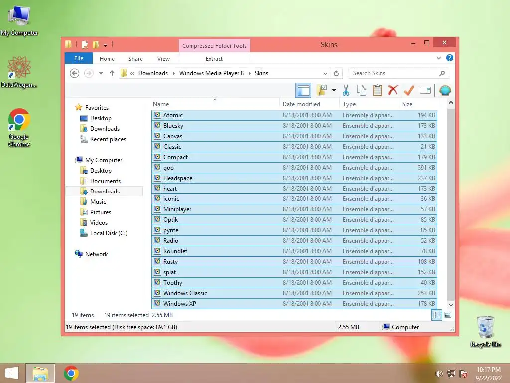Click Skins breadcrumb in address bar

[261, 73]
